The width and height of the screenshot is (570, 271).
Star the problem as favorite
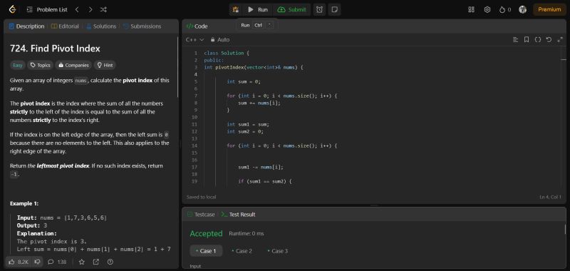(x=82, y=262)
